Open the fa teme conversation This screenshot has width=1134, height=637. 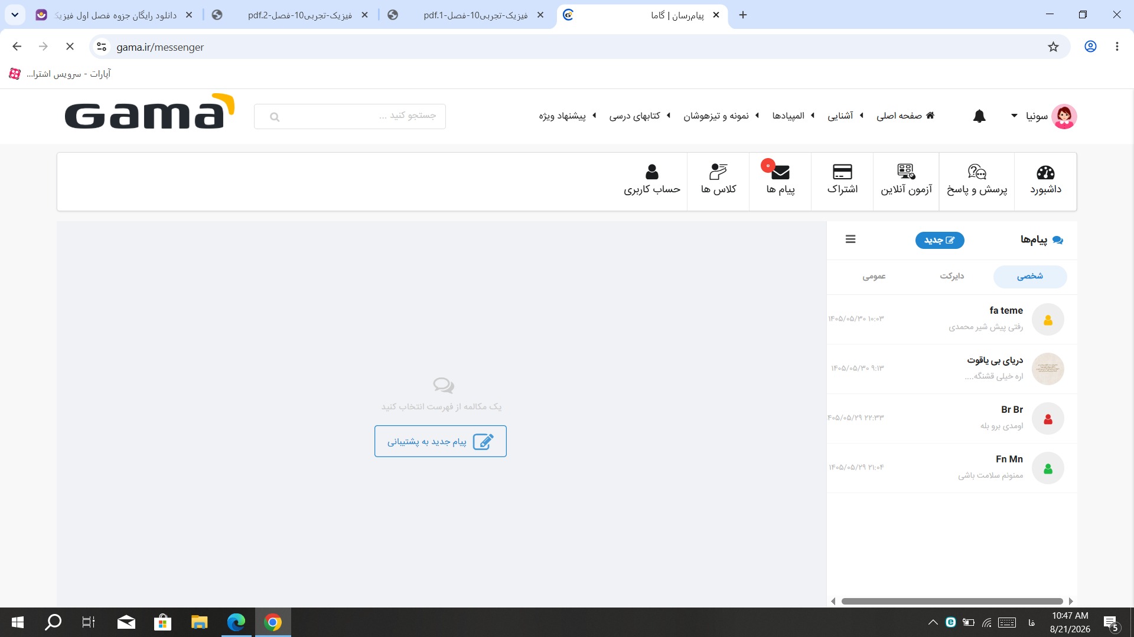pos(951,319)
